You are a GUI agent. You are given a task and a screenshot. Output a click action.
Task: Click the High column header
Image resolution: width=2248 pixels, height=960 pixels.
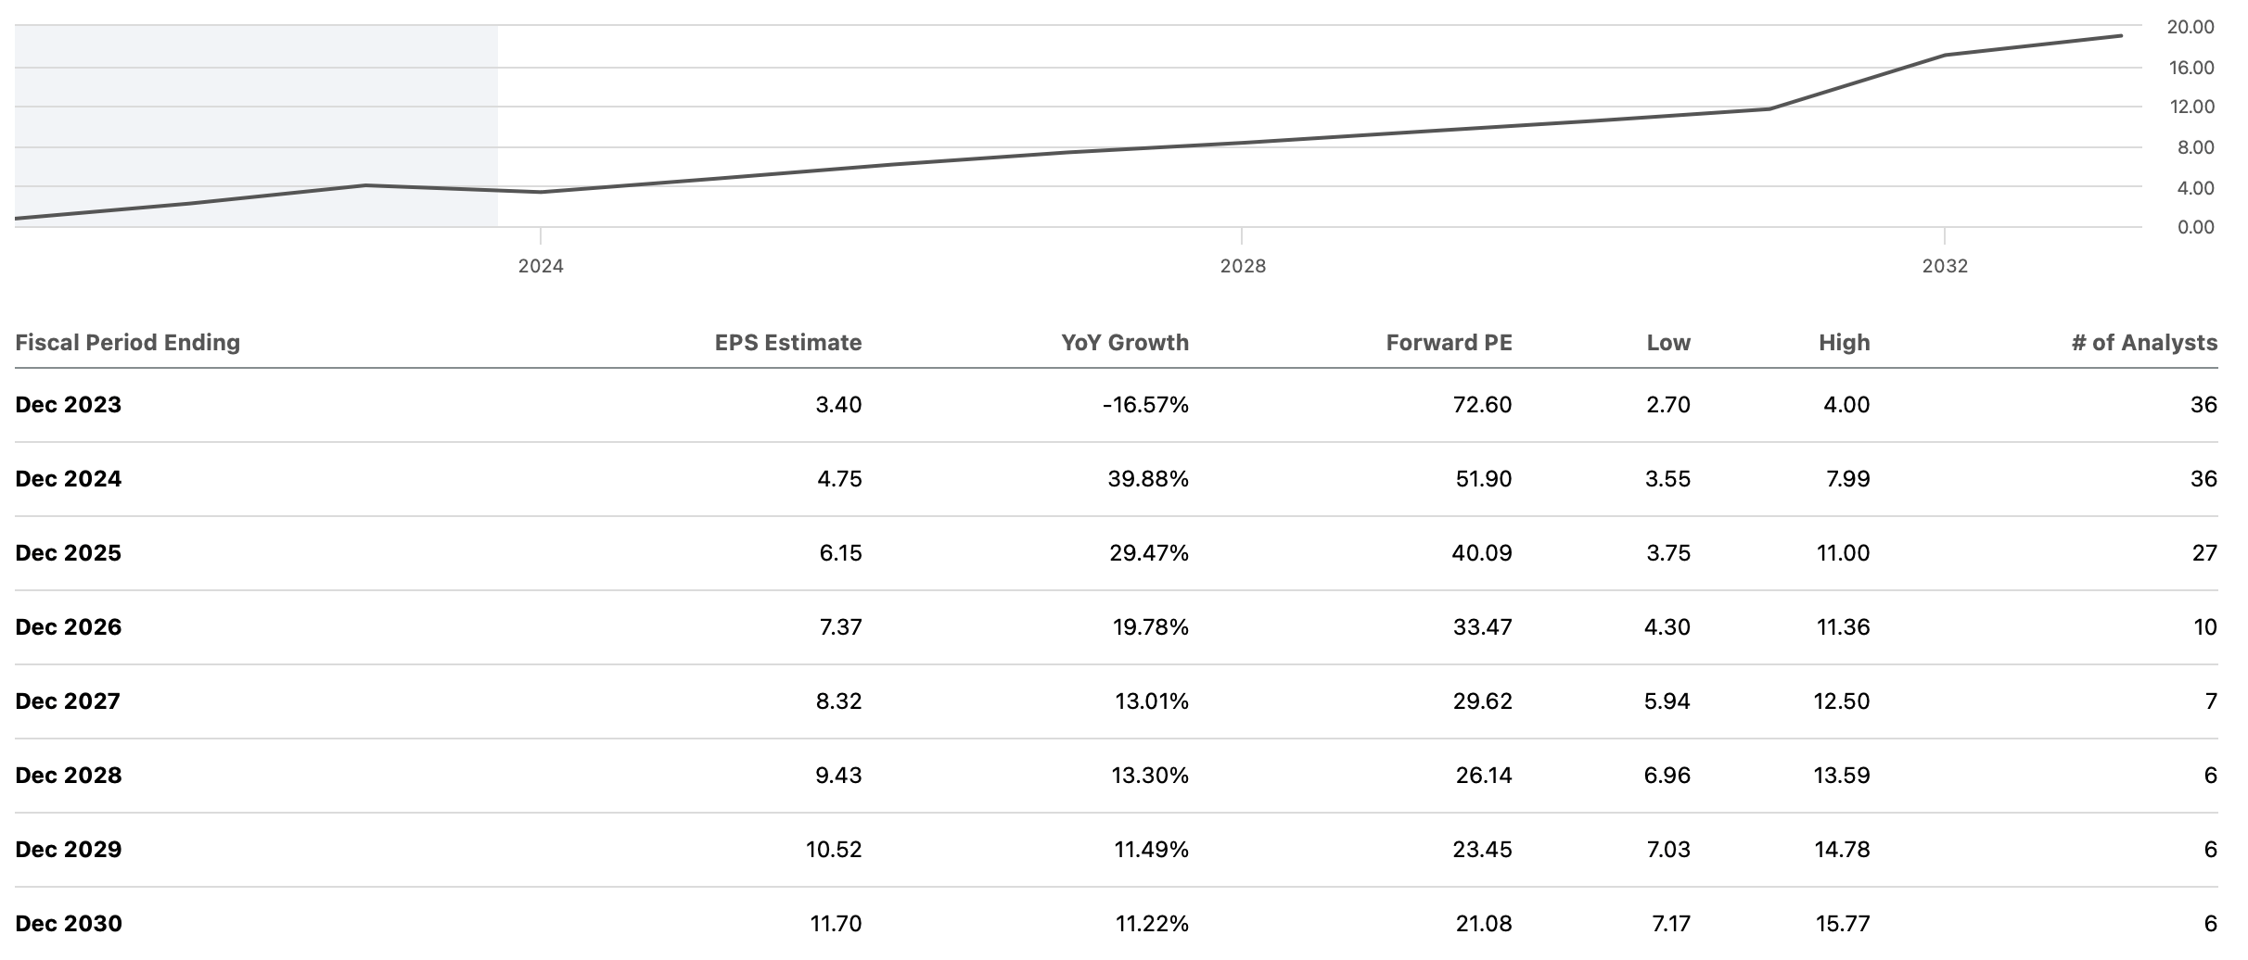1844,343
